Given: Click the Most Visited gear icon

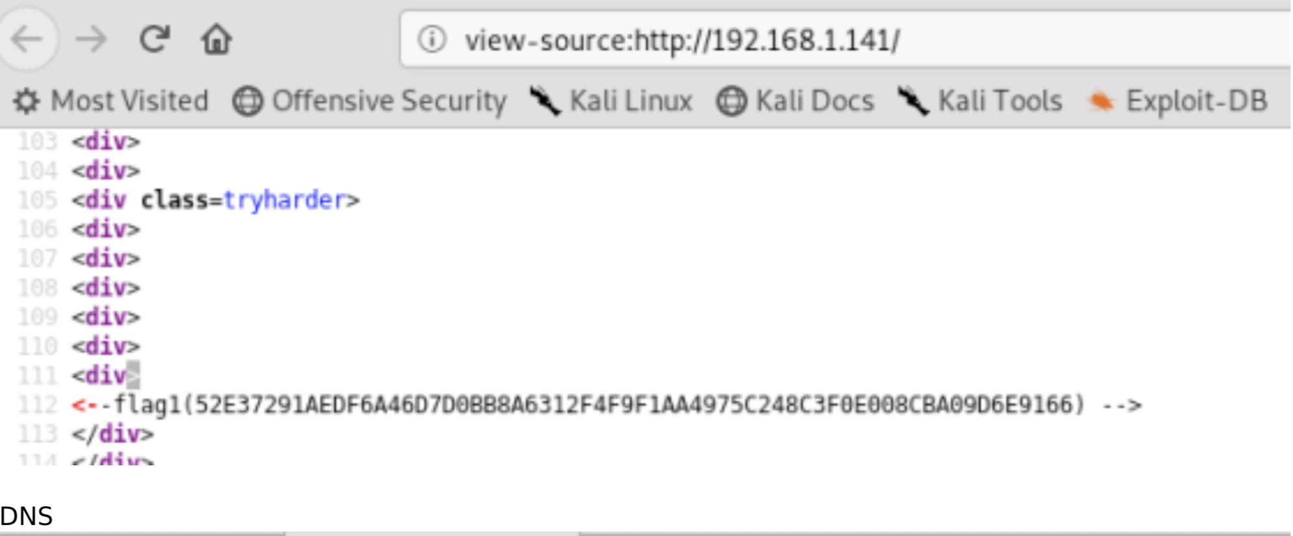Looking at the screenshot, I should click(27, 101).
